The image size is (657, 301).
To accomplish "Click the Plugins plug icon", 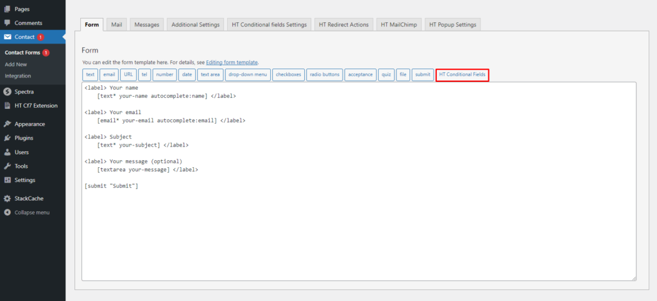I will pyautogui.click(x=7, y=138).
